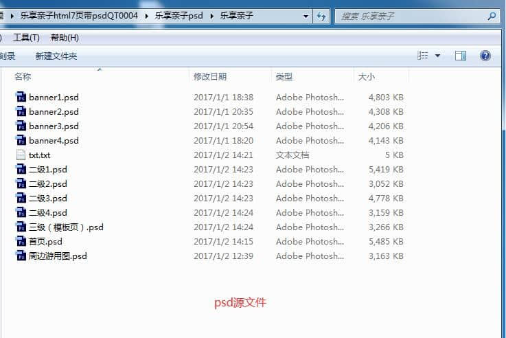Image resolution: width=506 pixels, height=338 pixels.
Task: Expand the address bar history dropdown
Action: [x=306, y=16]
